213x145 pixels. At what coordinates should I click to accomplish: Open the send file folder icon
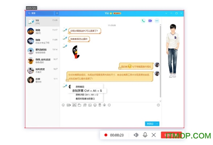[79, 105]
